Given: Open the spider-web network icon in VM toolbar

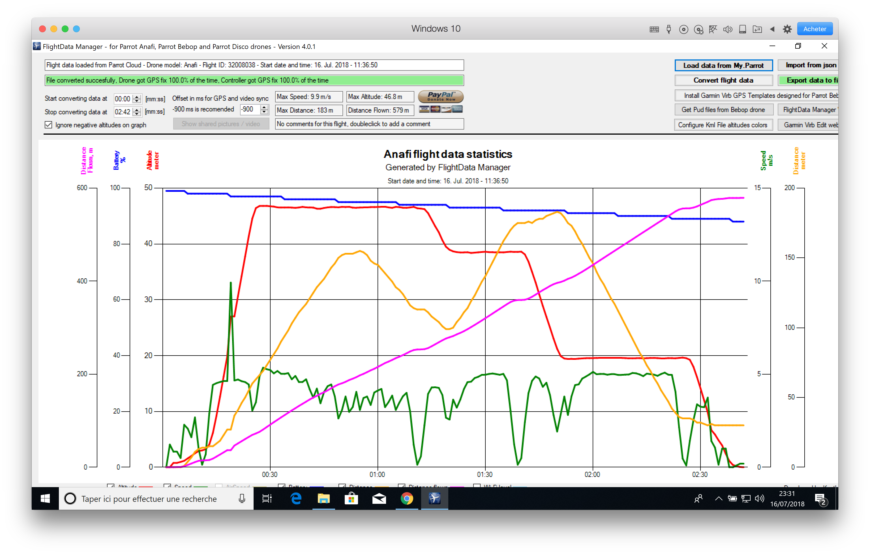Looking at the screenshot, I should (x=712, y=29).
